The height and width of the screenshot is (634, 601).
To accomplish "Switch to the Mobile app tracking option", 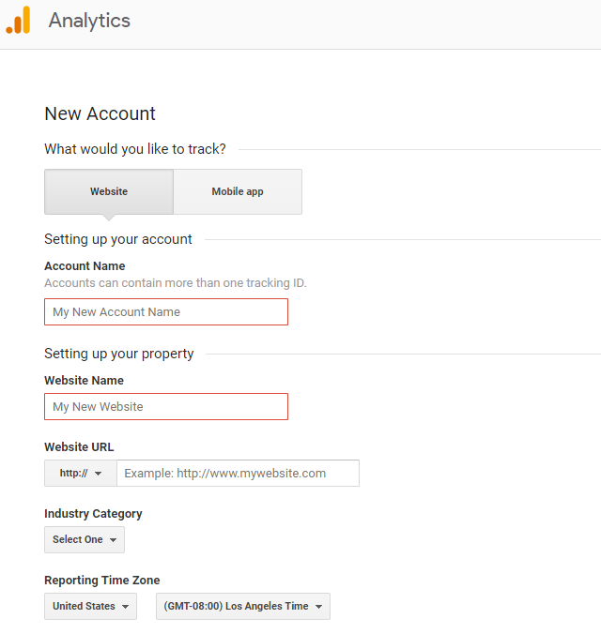I will pos(238,191).
